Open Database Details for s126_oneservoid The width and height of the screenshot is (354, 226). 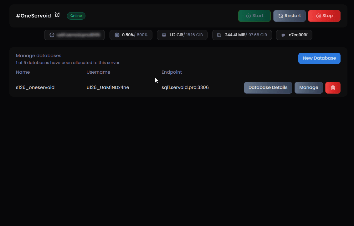268,88
